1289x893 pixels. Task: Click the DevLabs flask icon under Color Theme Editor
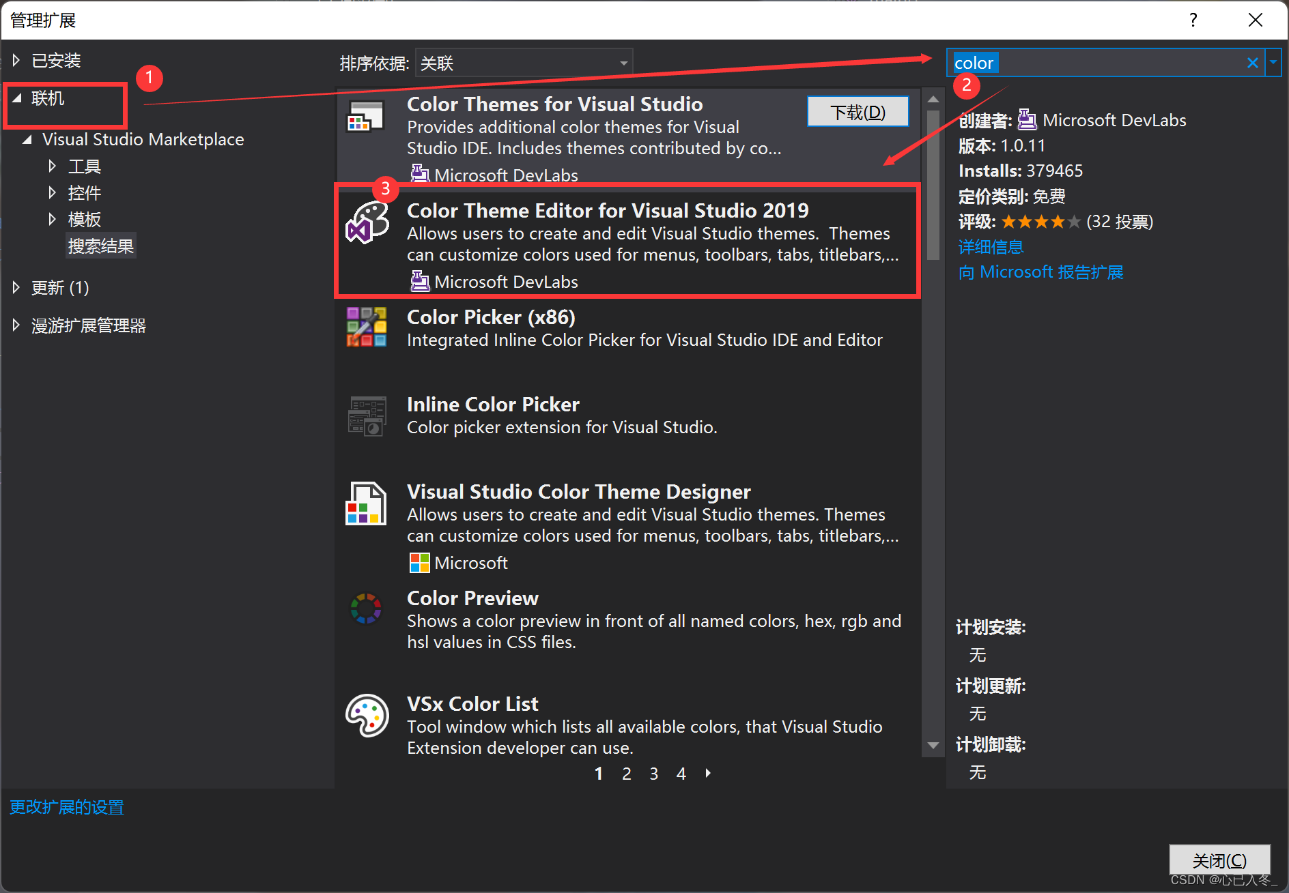pyautogui.click(x=420, y=281)
